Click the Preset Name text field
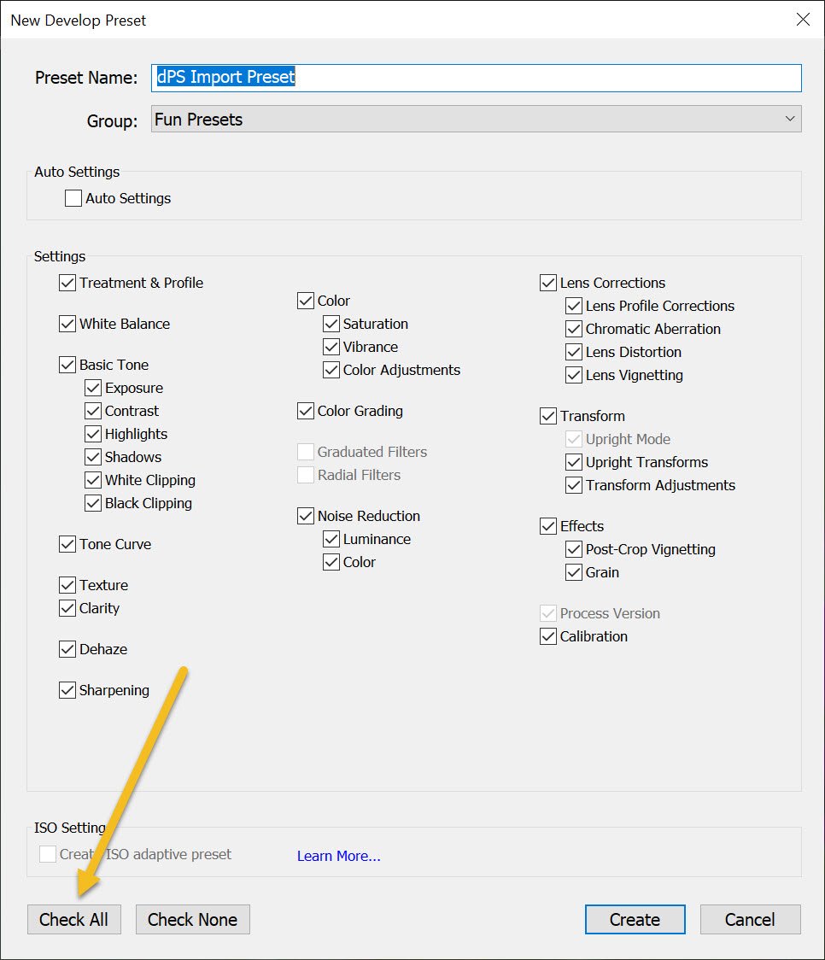This screenshot has height=960, width=825. pos(477,78)
